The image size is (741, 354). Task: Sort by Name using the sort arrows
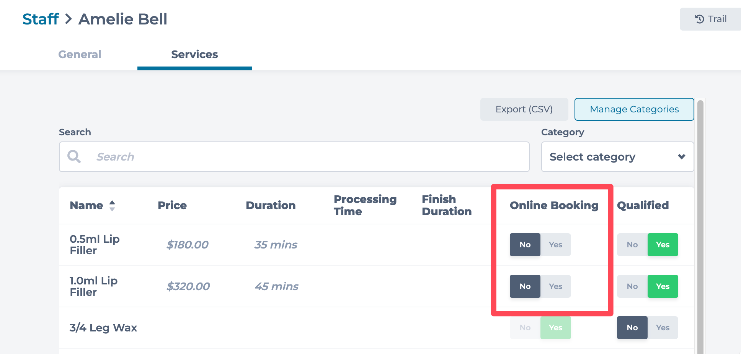(x=112, y=206)
